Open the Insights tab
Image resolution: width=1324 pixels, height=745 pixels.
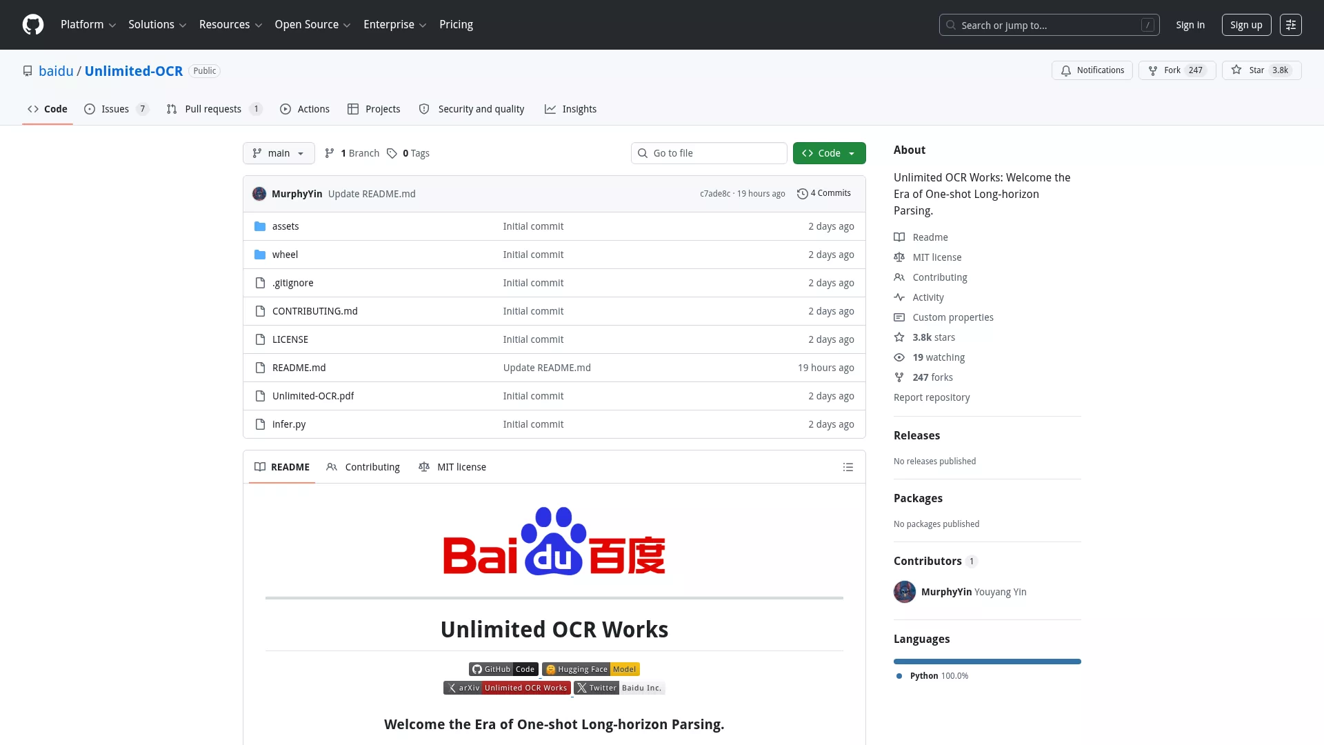point(570,109)
